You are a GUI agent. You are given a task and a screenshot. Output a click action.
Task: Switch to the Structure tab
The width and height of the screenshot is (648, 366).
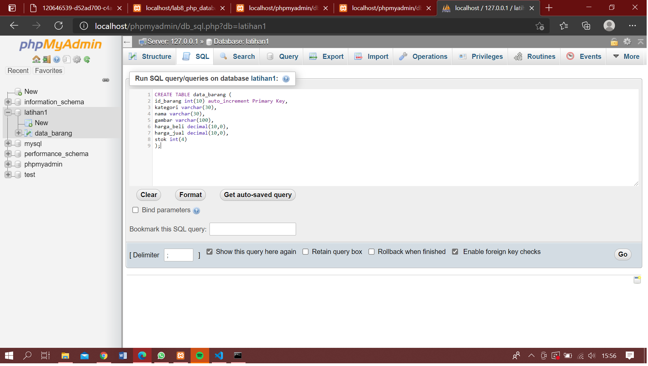coord(150,56)
